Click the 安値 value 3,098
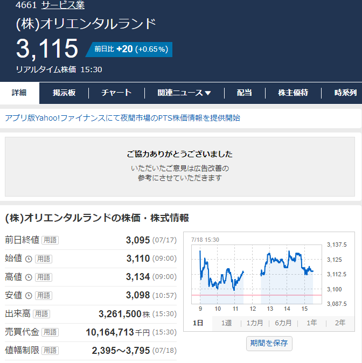 pyautogui.click(x=138, y=295)
